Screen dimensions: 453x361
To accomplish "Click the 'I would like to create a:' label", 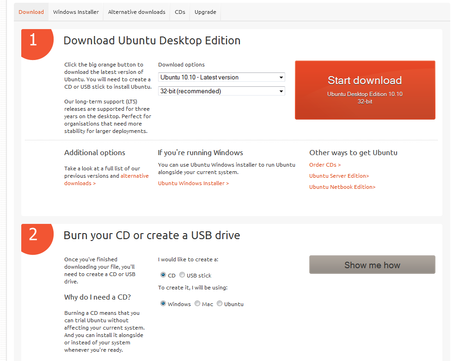I will click(188, 259).
